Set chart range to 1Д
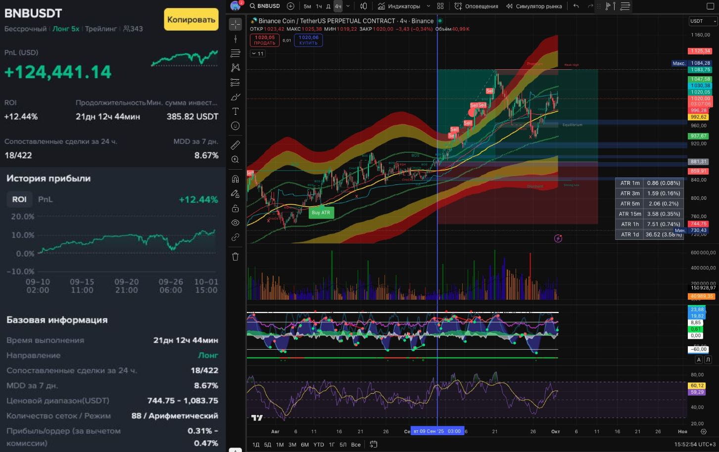 (x=256, y=445)
